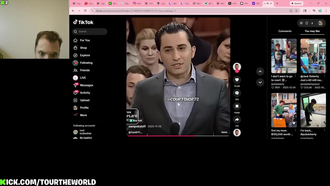The image size is (330, 186).
Task: Go back with the browser back arrow
Action: pyautogui.click(x=73, y=11)
